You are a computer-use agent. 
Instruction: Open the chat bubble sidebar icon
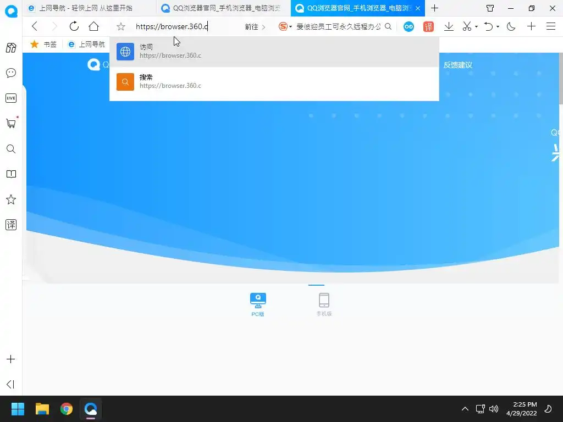coord(11,73)
